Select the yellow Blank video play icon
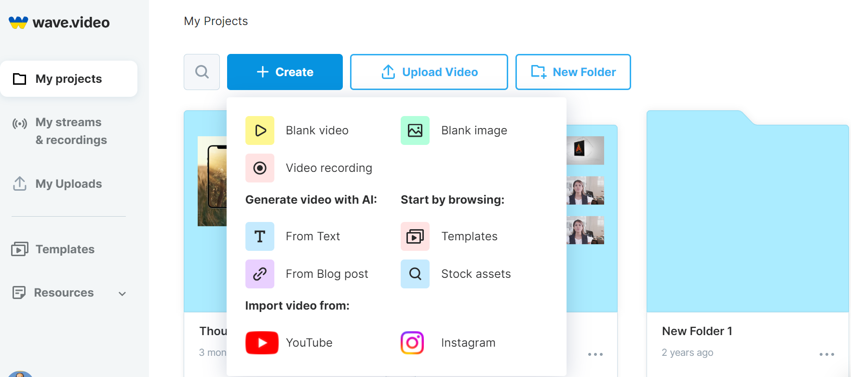 (x=260, y=130)
